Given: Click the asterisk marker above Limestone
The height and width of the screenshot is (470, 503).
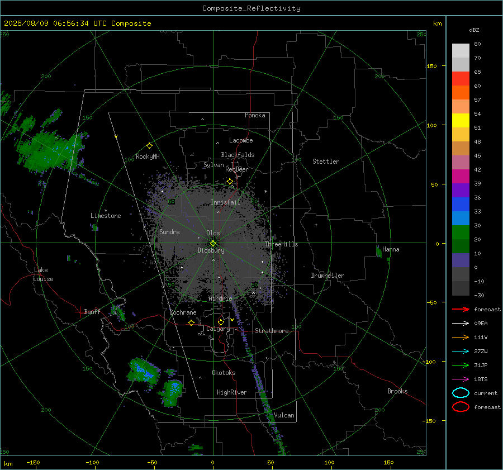Looking at the screenshot, I should click(x=106, y=211).
